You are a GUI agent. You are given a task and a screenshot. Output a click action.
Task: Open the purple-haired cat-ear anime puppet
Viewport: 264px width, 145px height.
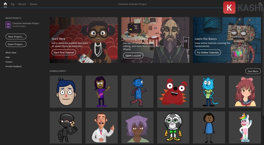[x=137, y=127]
